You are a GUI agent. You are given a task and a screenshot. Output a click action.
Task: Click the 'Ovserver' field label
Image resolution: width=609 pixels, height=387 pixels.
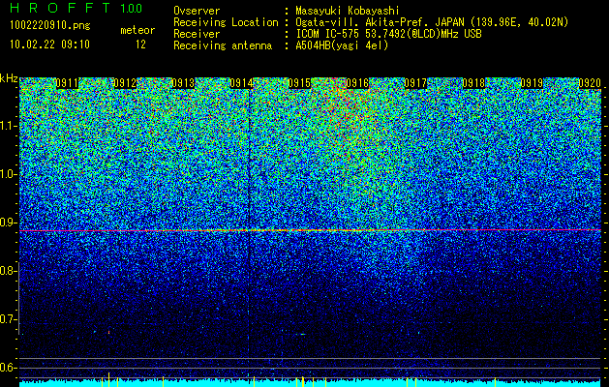[x=197, y=11]
